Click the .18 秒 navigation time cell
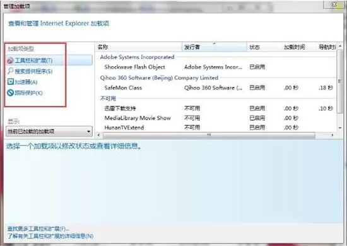Viewport: 347px width, 246px height. (x=326, y=88)
